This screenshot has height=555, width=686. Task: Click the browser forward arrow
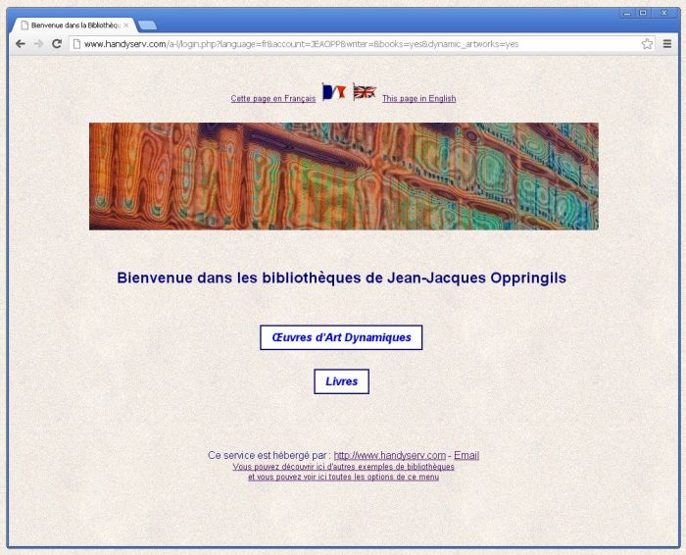38,44
